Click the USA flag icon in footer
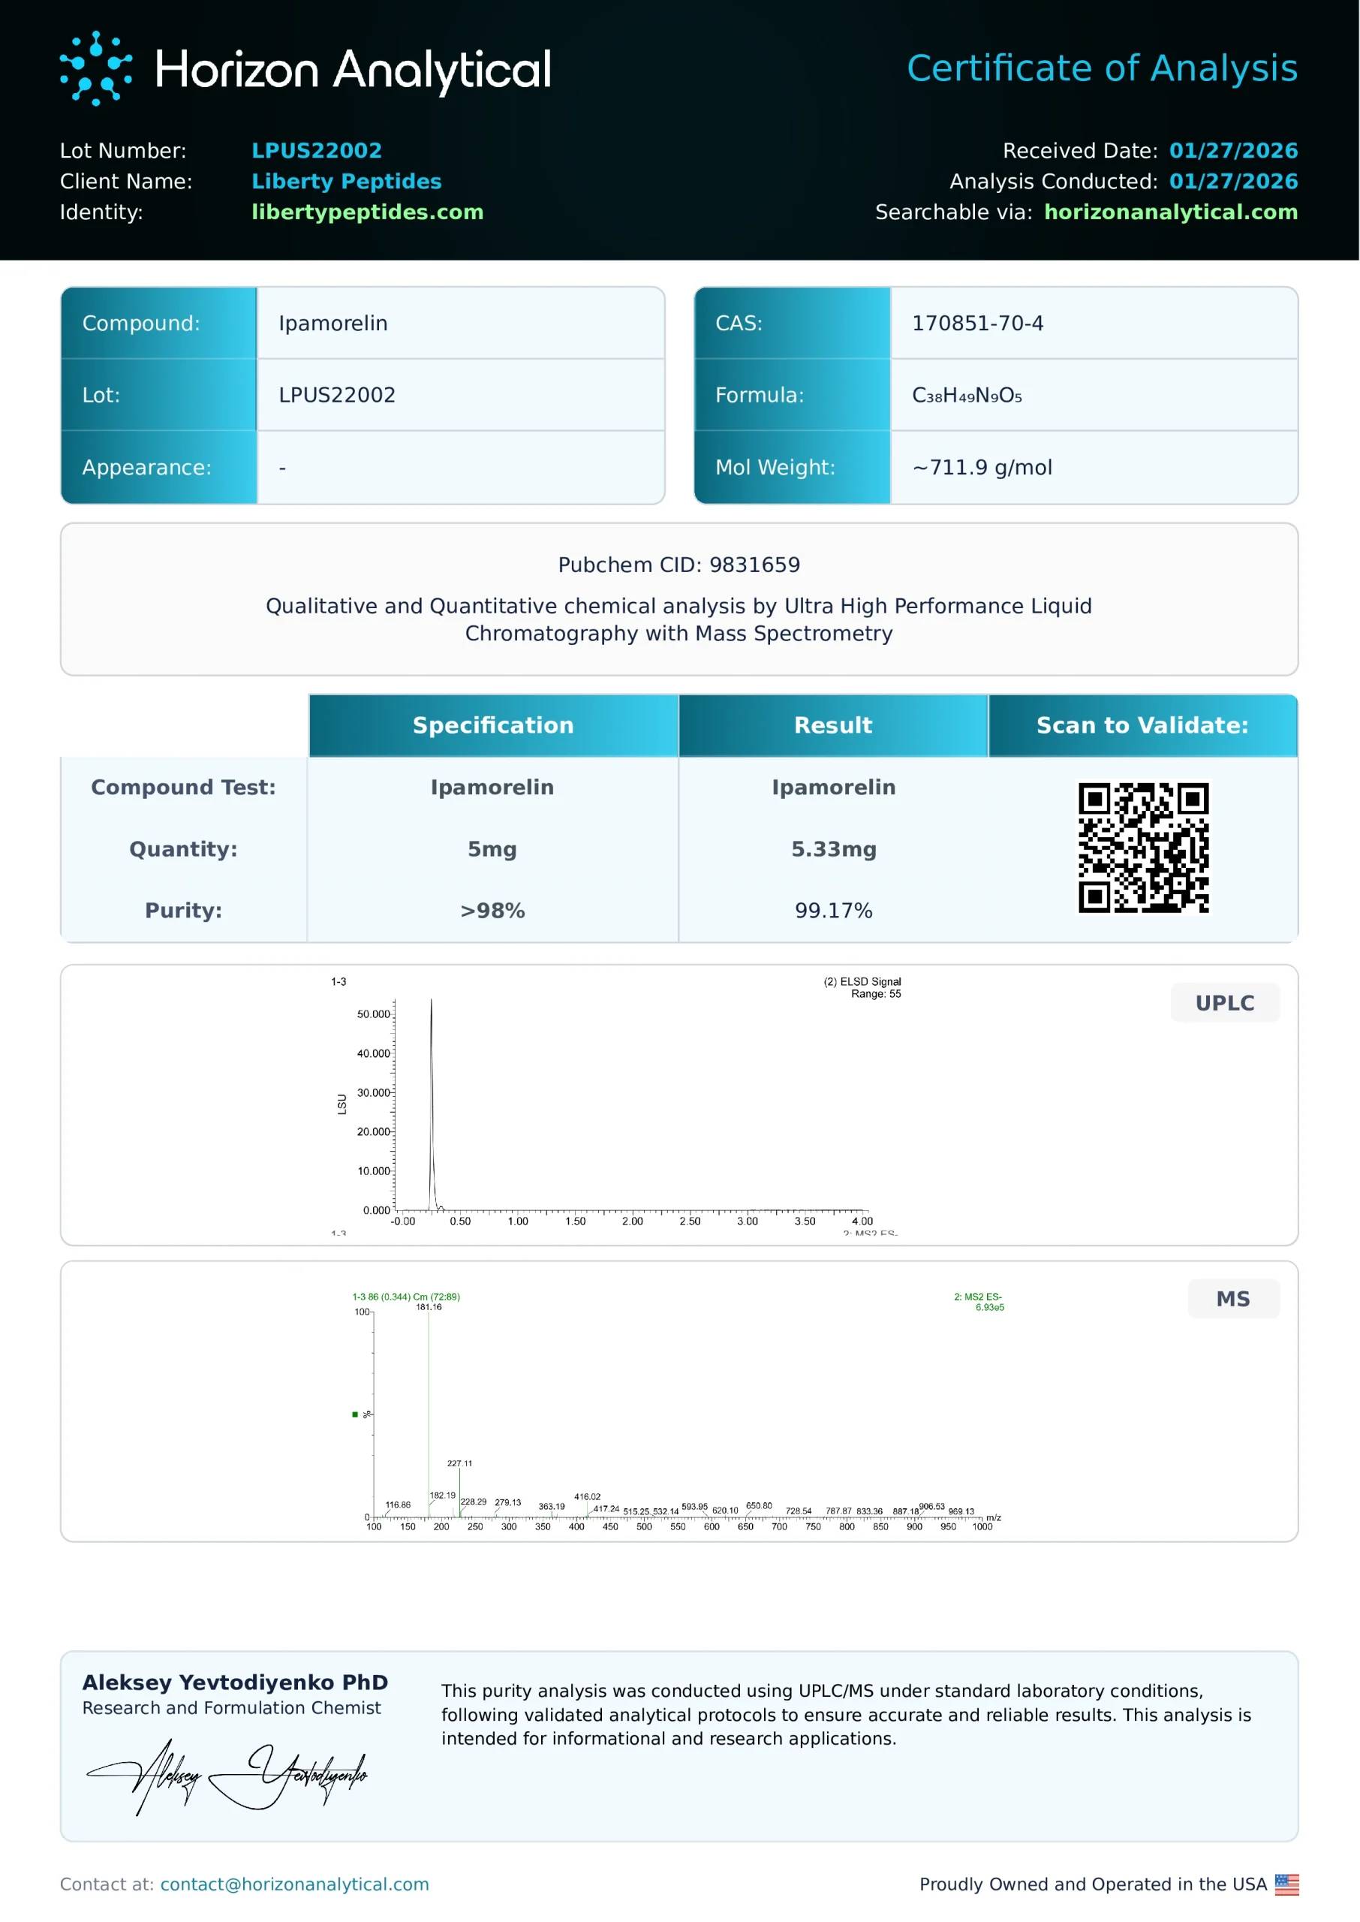Screen dimensions: 1360x1922 1286,1884
